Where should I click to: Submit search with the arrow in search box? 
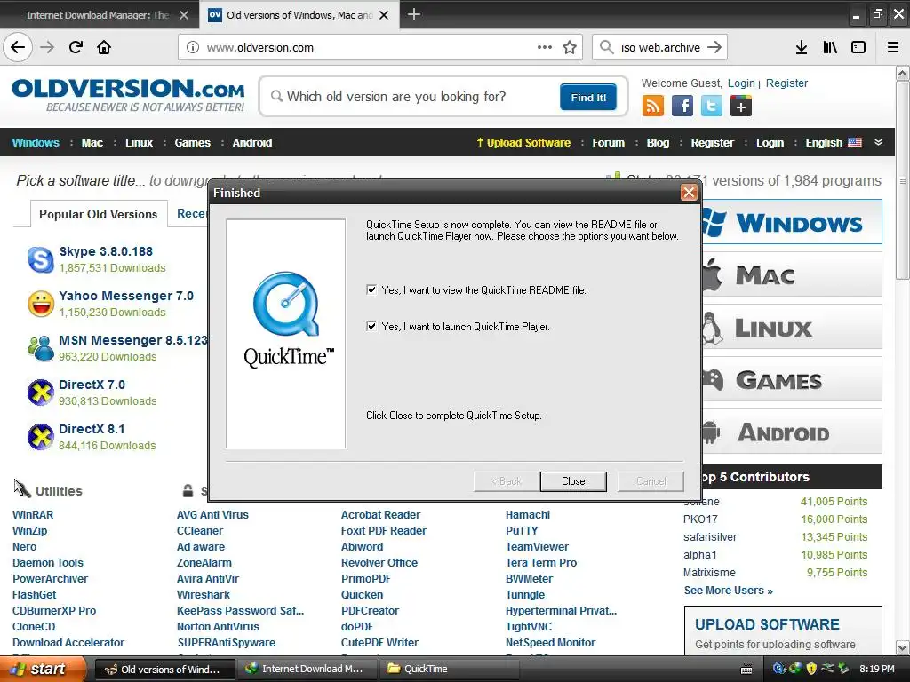coord(714,47)
